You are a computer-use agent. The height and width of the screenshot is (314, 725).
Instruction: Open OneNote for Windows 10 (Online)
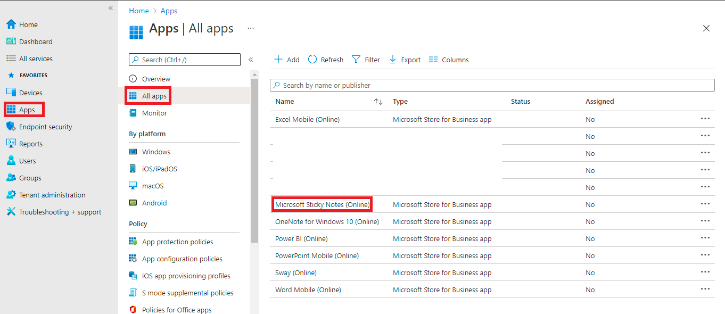(327, 221)
